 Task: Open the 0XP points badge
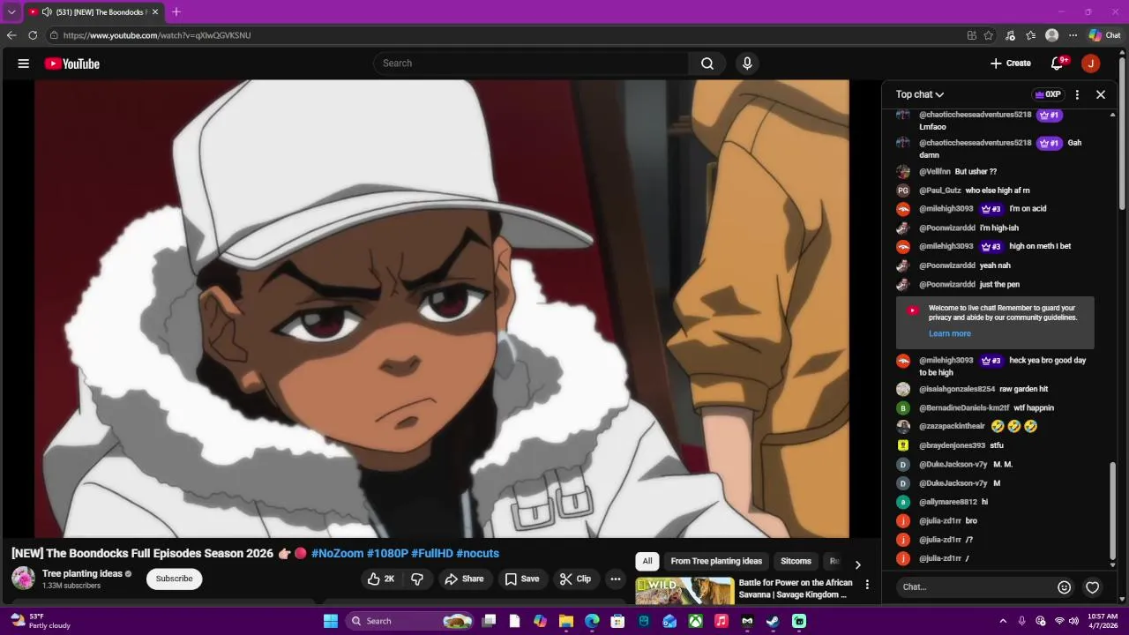[1048, 94]
